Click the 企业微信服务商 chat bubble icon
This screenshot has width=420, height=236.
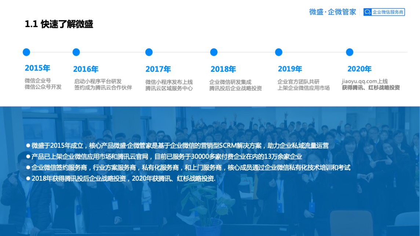point(368,12)
